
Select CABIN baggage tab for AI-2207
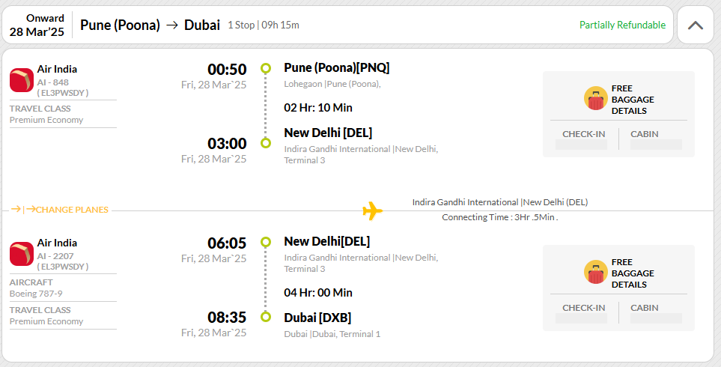click(644, 308)
